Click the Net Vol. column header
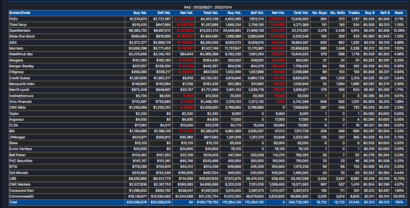This screenshot has width=410, height=208. pos(279,13)
